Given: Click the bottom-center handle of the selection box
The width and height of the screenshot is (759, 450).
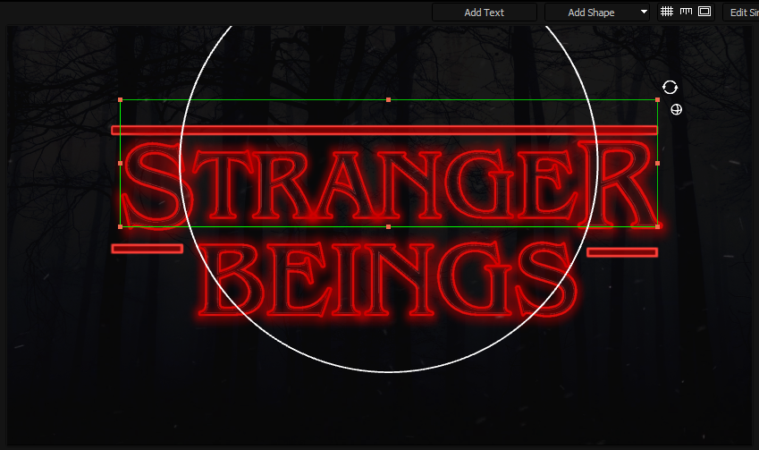Looking at the screenshot, I should [388, 226].
